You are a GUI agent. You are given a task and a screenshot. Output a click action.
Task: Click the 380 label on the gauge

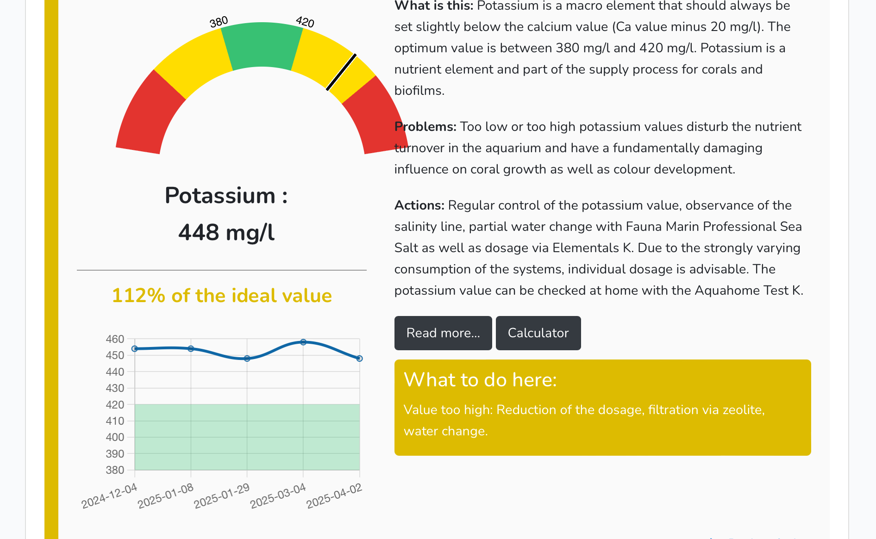click(x=219, y=22)
